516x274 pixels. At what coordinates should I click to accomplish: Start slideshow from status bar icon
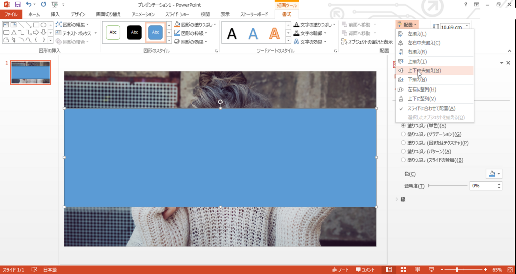(432, 270)
